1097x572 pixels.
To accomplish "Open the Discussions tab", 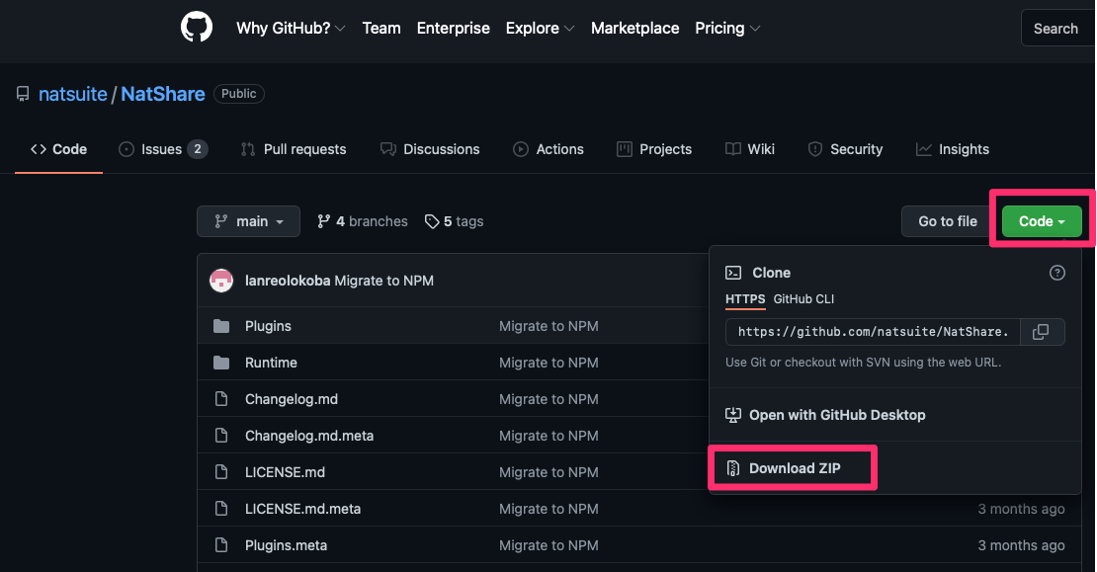I will (x=430, y=149).
